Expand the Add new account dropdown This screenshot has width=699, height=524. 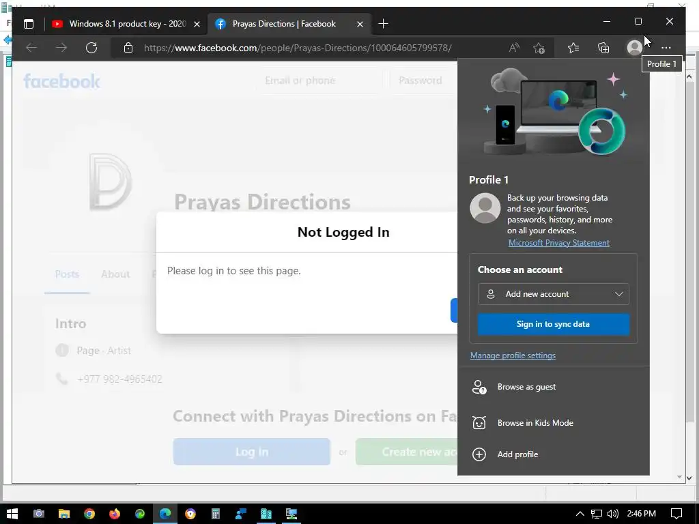(x=553, y=294)
